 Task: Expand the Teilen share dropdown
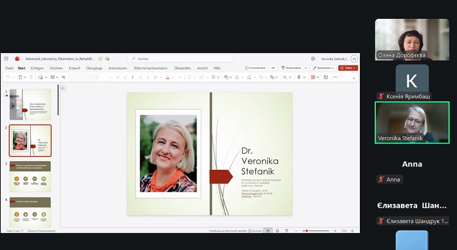[356, 68]
